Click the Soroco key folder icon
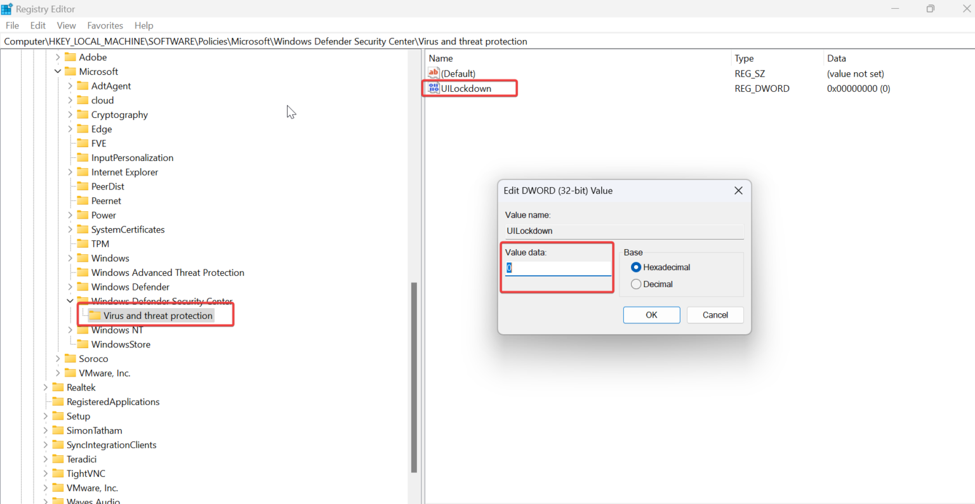The image size is (975, 504). (x=72, y=358)
